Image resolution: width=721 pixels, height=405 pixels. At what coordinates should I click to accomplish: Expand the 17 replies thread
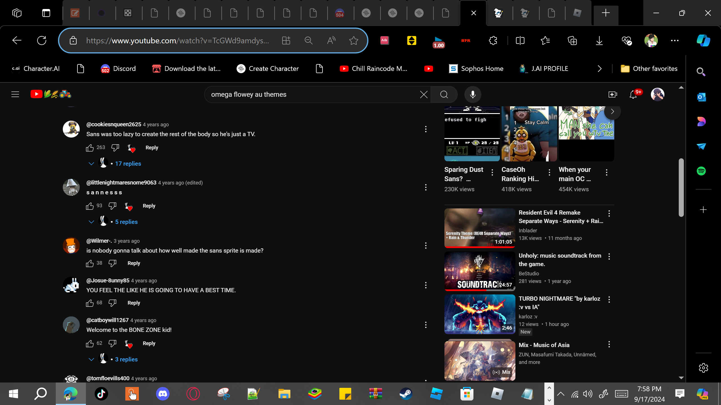point(128,164)
